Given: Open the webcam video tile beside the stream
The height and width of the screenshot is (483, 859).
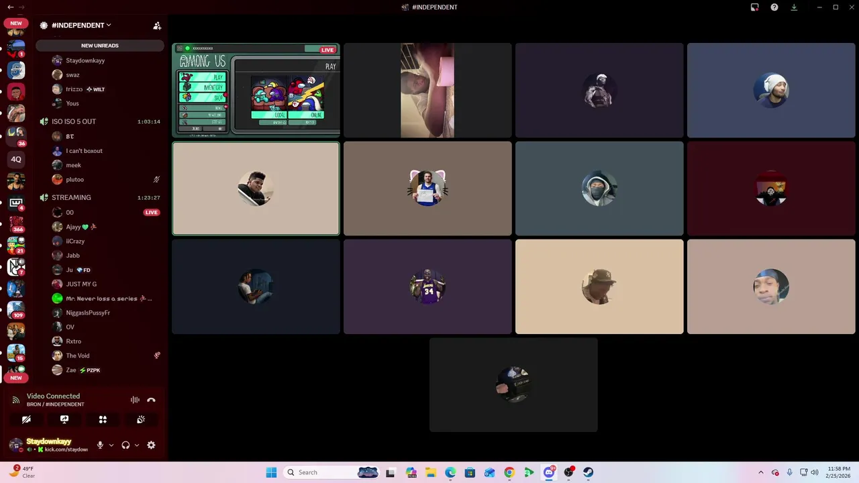Looking at the screenshot, I should pos(427,91).
